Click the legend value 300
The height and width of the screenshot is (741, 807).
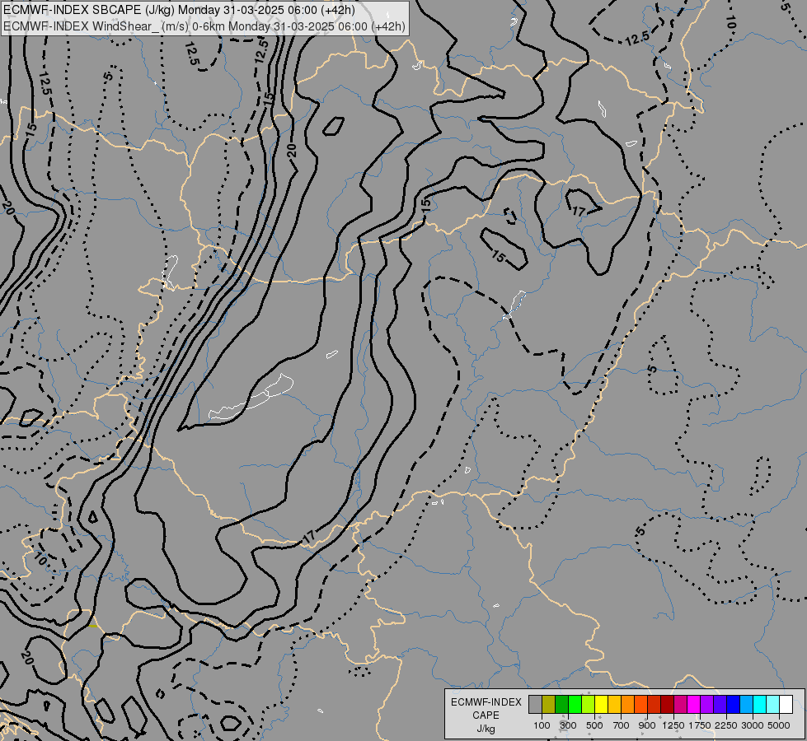pyautogui.click(x=568, y=725)
